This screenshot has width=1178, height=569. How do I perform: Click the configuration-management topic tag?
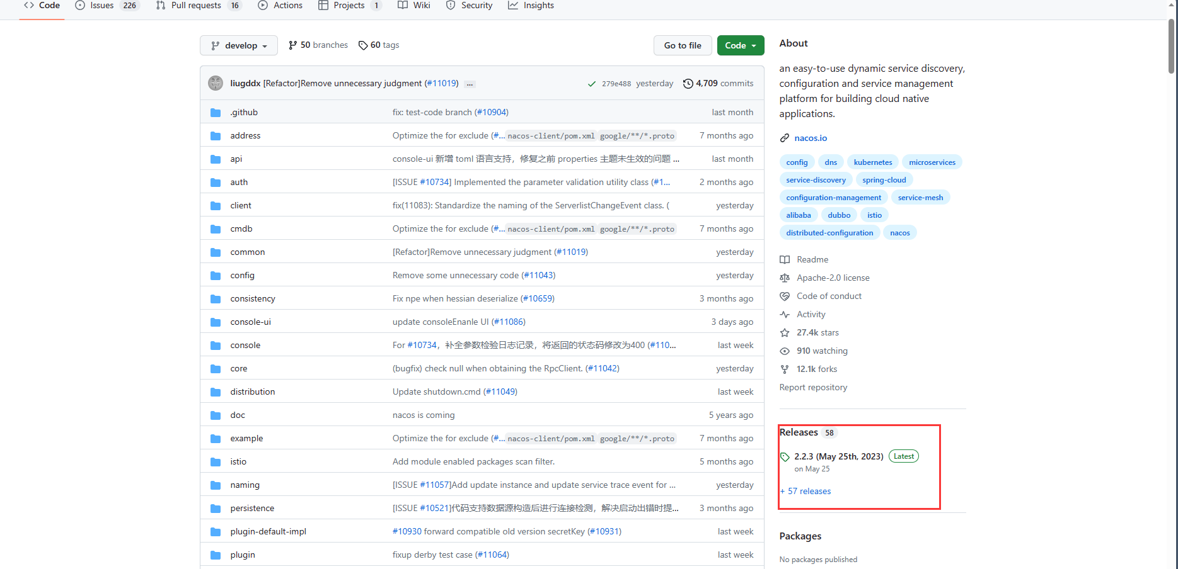point(833,198)
